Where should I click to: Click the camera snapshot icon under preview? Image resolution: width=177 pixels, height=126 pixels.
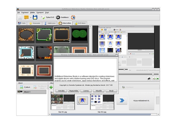coord(149,78)
